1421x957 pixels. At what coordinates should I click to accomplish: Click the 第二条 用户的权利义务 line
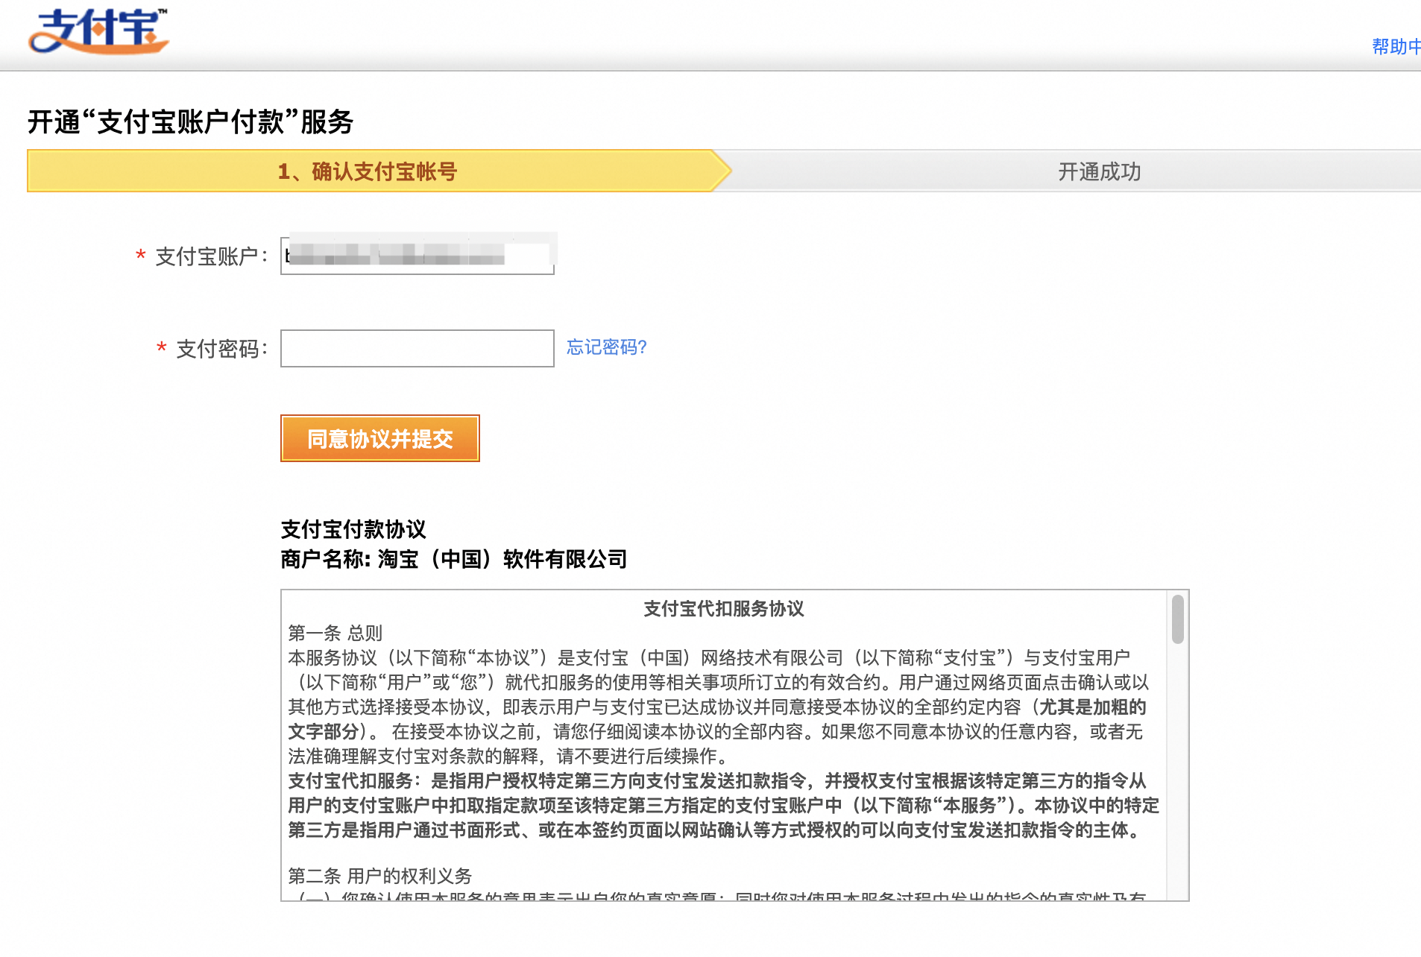[380, 876]
